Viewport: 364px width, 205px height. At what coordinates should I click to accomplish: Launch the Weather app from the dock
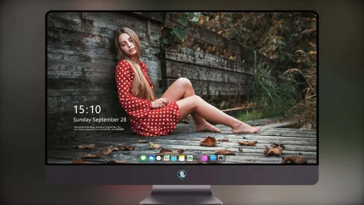click(x=151, y=158)
